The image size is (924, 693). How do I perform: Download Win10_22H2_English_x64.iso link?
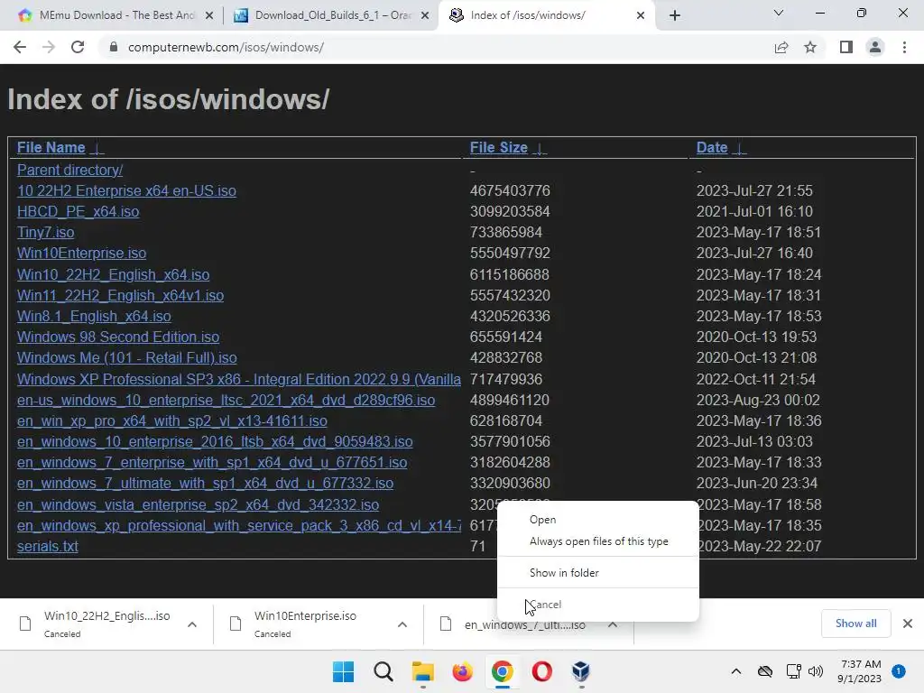click(x=113, y=274)
